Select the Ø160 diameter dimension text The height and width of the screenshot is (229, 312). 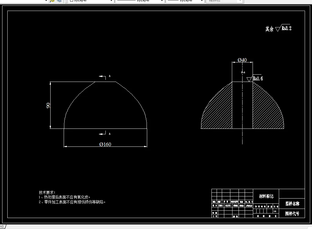coord(105,144)
